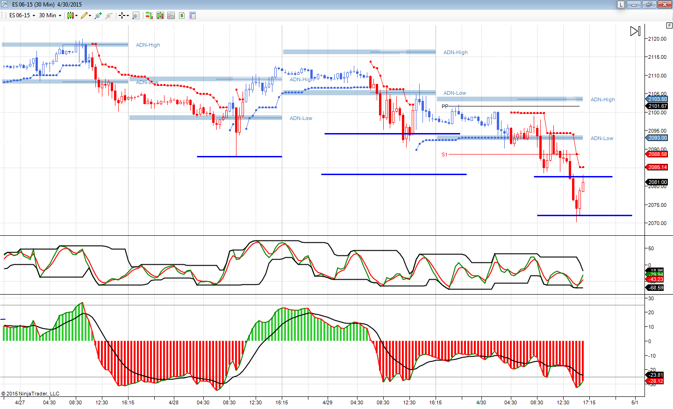Open the Data Series toolbar icon
The image size is (673, 409).
pyautogui.click(x=160, y=15)
